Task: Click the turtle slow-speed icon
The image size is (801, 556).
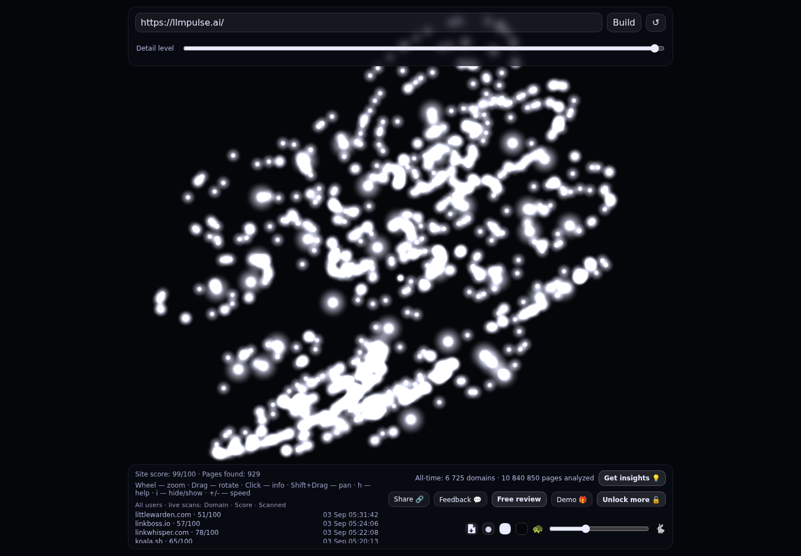Action: click(537, 529)
